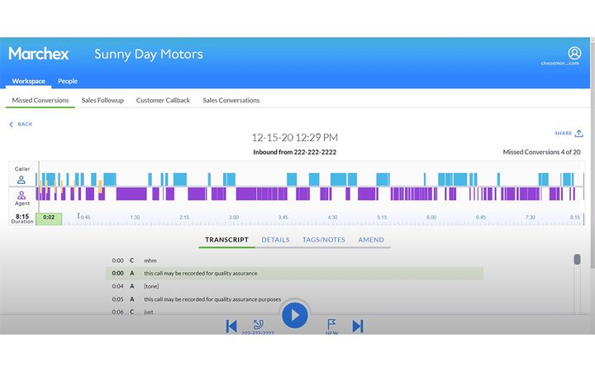The width and height of the screenshot is (595, 371).
Task: Click the call date '12-15-20 12:29 PM'
Action: (294, 138)
